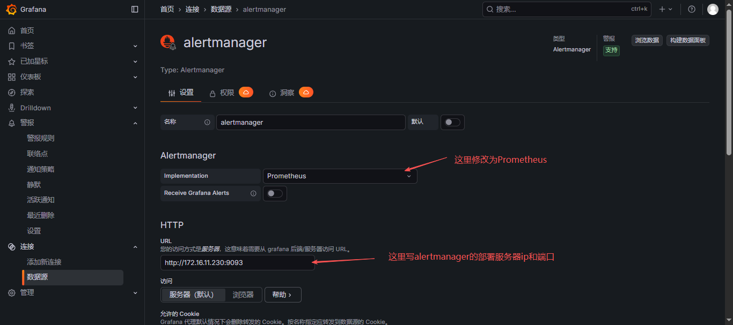Expand the 书签 section chevron
This screenshot has height=325, width=733.
tap(135, 46)
